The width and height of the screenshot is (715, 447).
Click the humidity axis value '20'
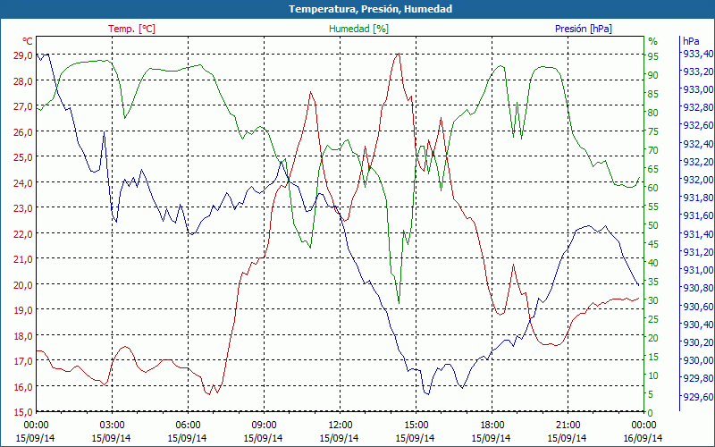pos(653,338)
